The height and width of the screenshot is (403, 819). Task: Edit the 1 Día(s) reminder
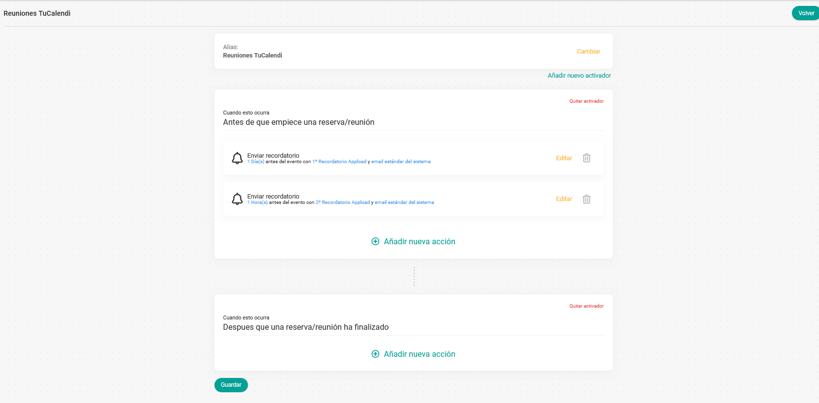(x=564, y=158)
